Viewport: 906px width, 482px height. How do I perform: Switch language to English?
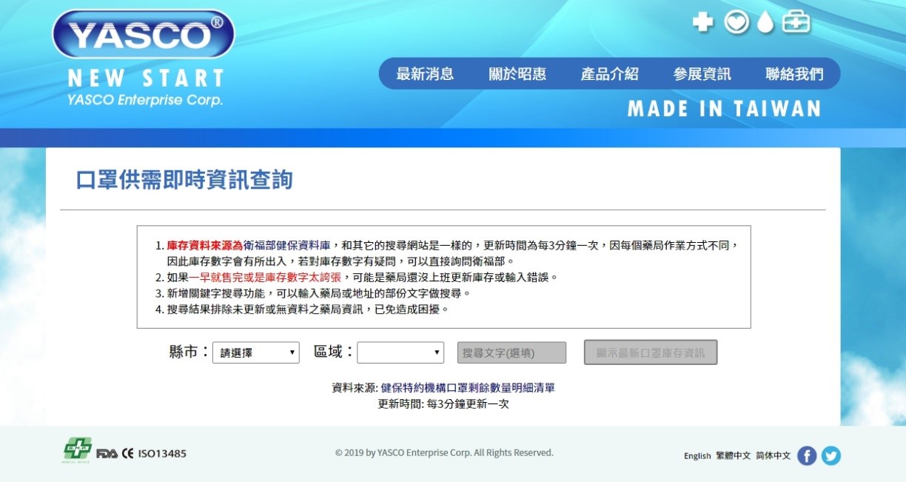[697, 456]
